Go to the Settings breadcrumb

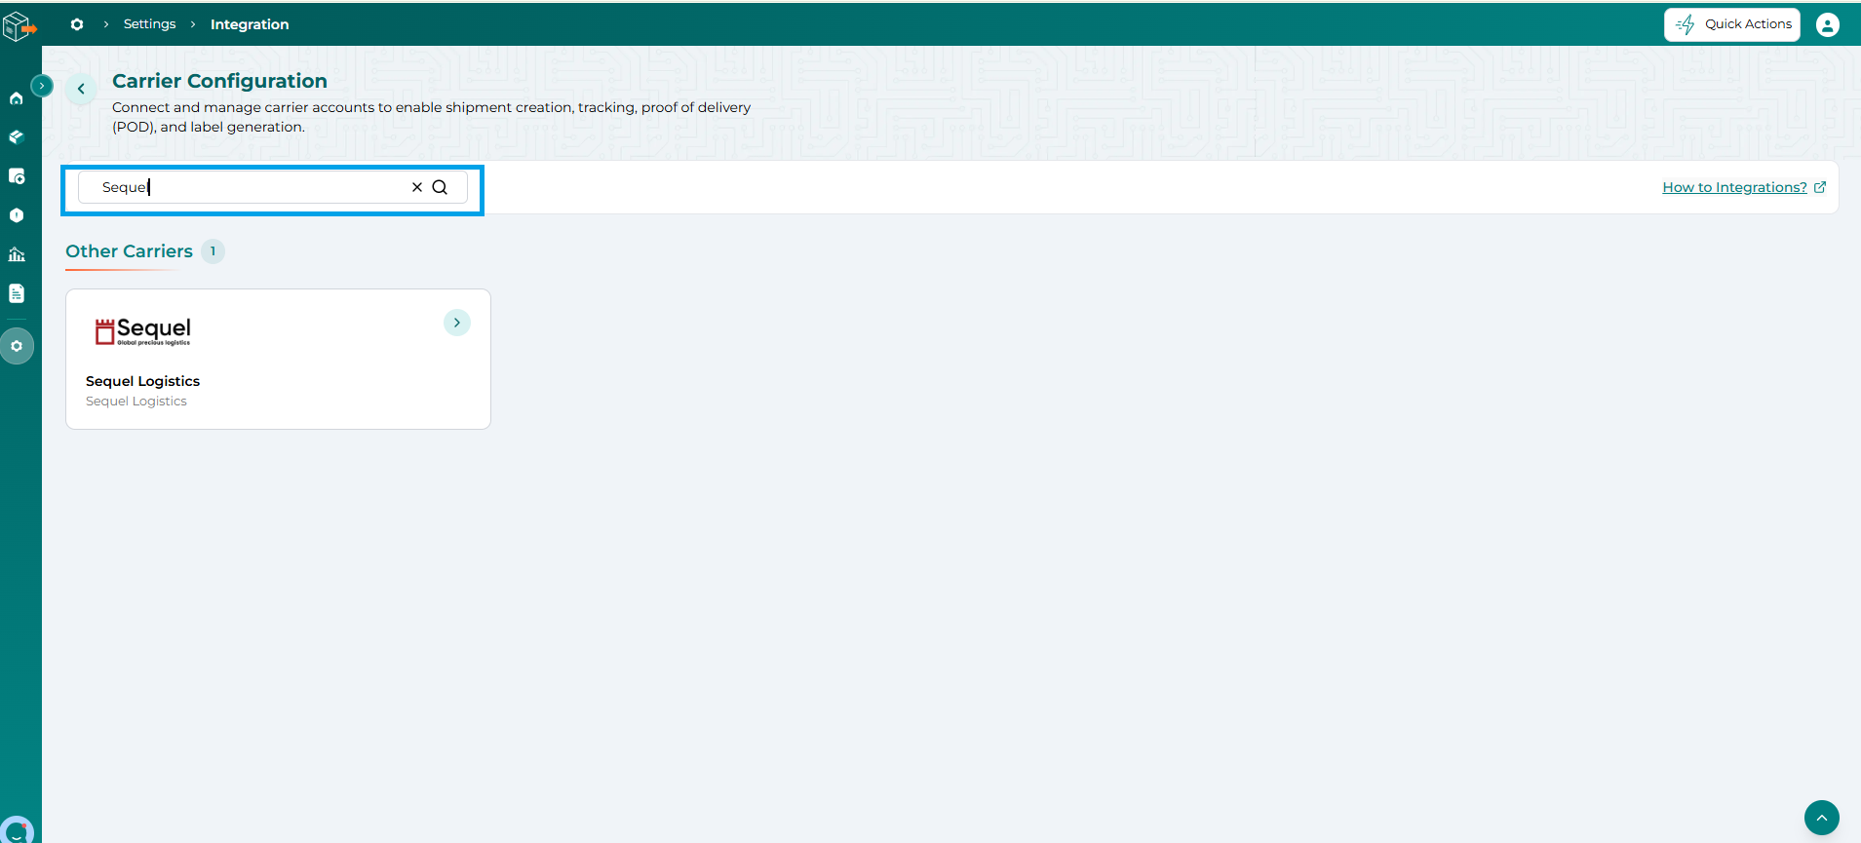149,24
